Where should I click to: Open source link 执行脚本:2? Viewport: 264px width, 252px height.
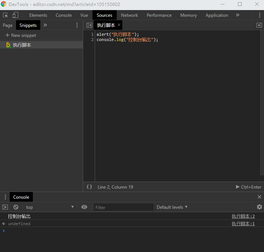click(x=243, y=216)
